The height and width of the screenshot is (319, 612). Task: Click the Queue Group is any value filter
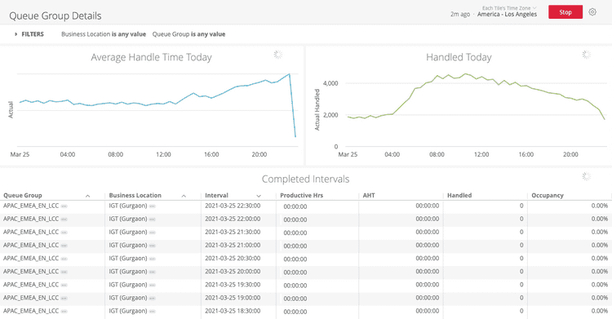tap(189, 34)
